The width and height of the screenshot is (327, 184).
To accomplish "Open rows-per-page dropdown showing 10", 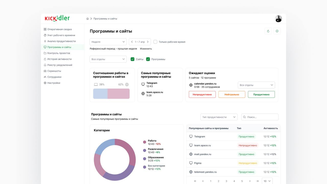I will [267, 181].
